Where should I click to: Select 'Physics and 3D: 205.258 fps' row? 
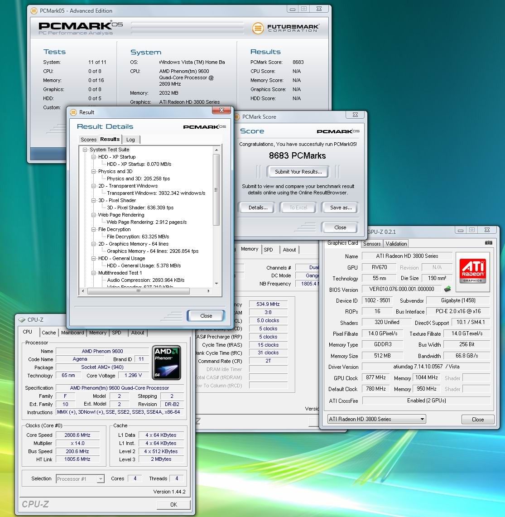click(x=138, y=179)
